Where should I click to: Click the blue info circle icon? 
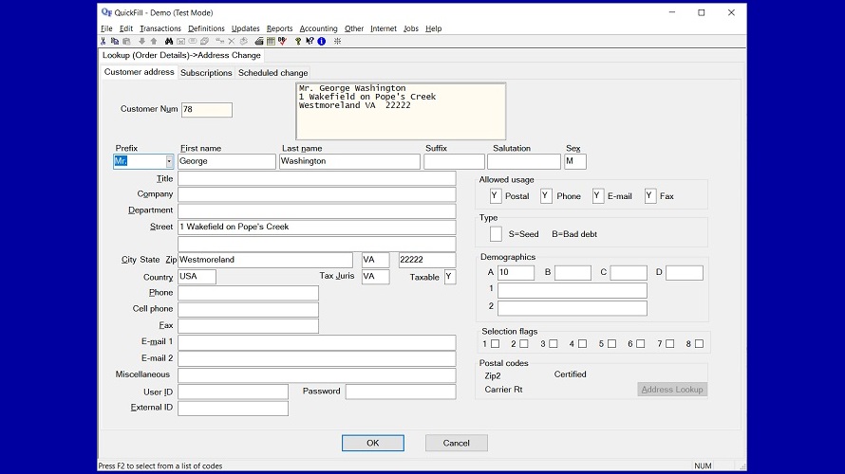click(x=321, y=41)
